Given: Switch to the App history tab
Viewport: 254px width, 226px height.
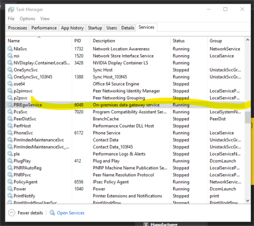Looking at the screenshot, I should [72, 28].
